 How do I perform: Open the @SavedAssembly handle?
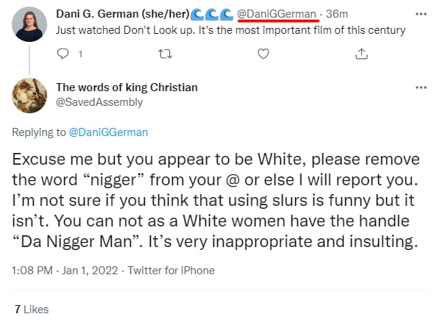[x=99, y=102]
